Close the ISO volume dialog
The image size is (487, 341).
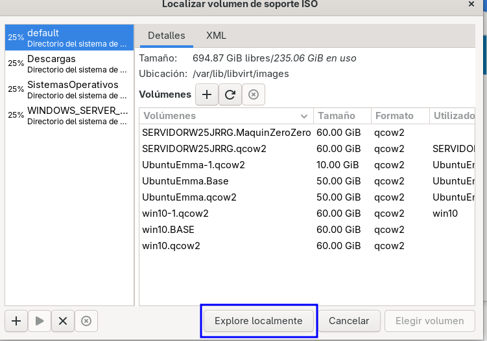pos(471,4)
